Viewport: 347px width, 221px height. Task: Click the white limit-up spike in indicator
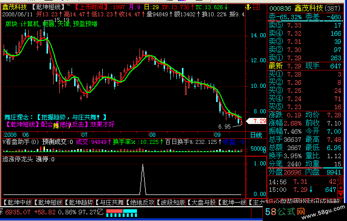[x=143, y=177]
